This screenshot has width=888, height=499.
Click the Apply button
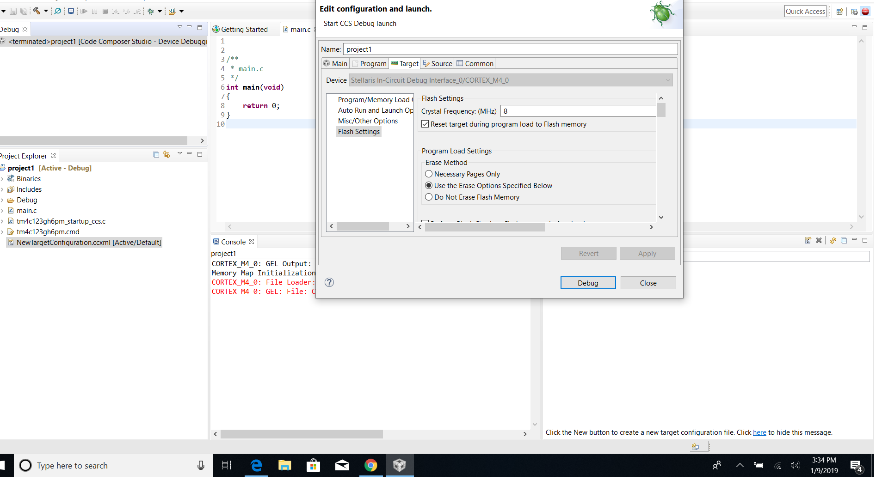(x=647, y=253)
